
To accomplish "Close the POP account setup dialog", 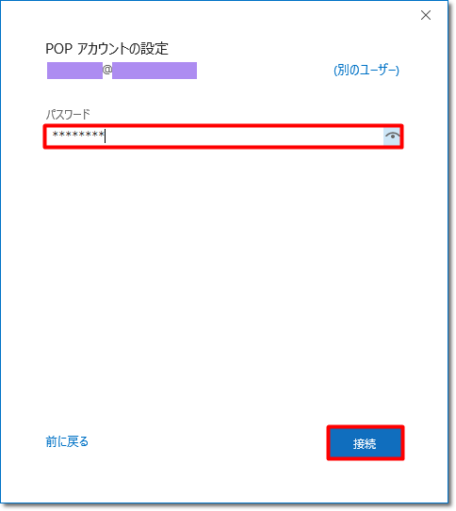I will click(425, 15).
